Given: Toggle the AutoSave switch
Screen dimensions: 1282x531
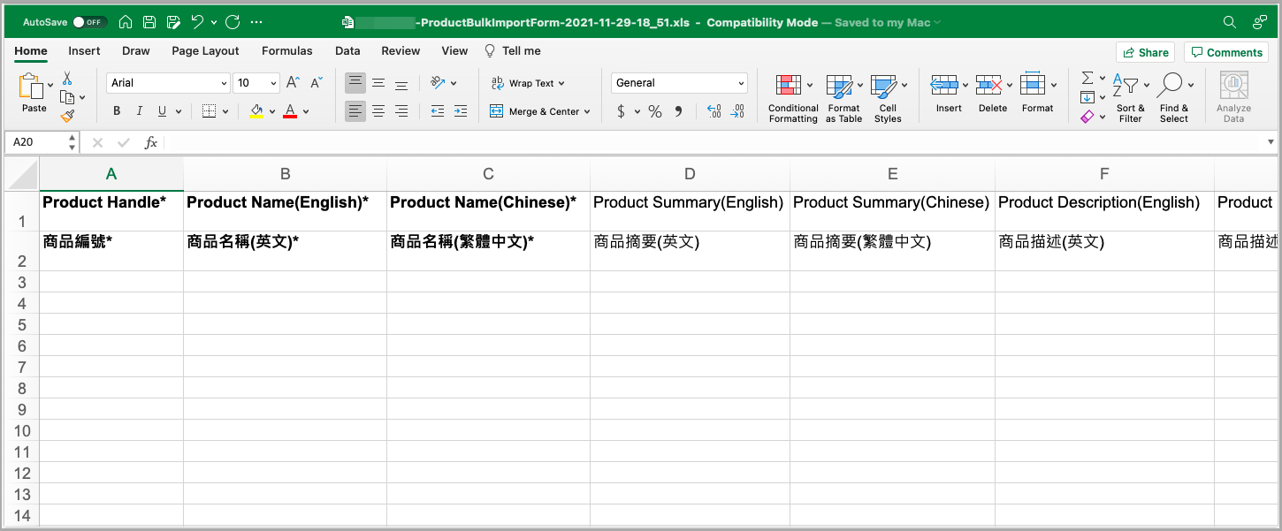Looking at the screenshot, I should pyautogui.click(x=88, y=22).
